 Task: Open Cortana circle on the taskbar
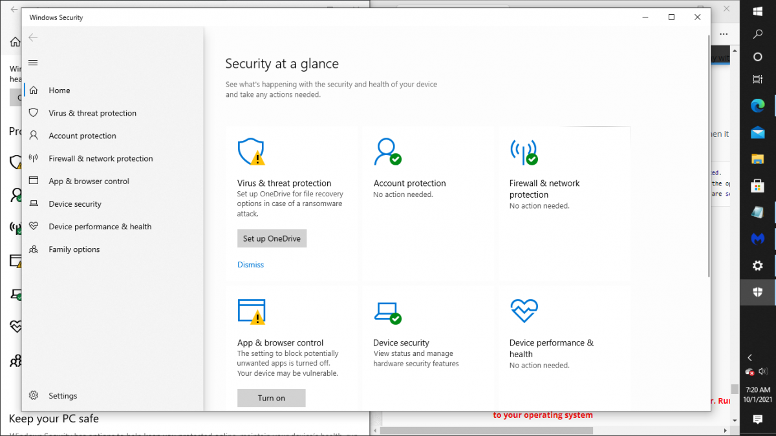click(758, 57)
